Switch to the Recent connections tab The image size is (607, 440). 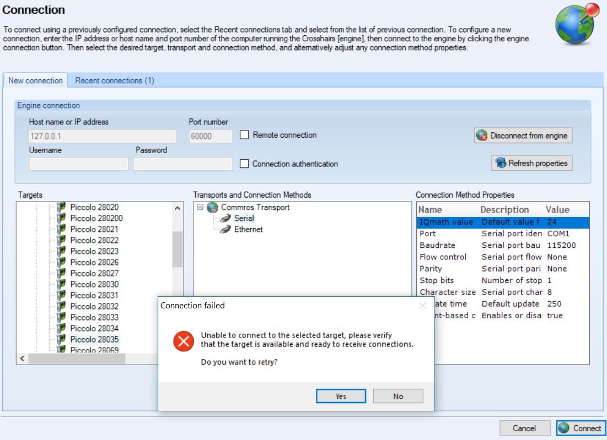pos(114,80)
